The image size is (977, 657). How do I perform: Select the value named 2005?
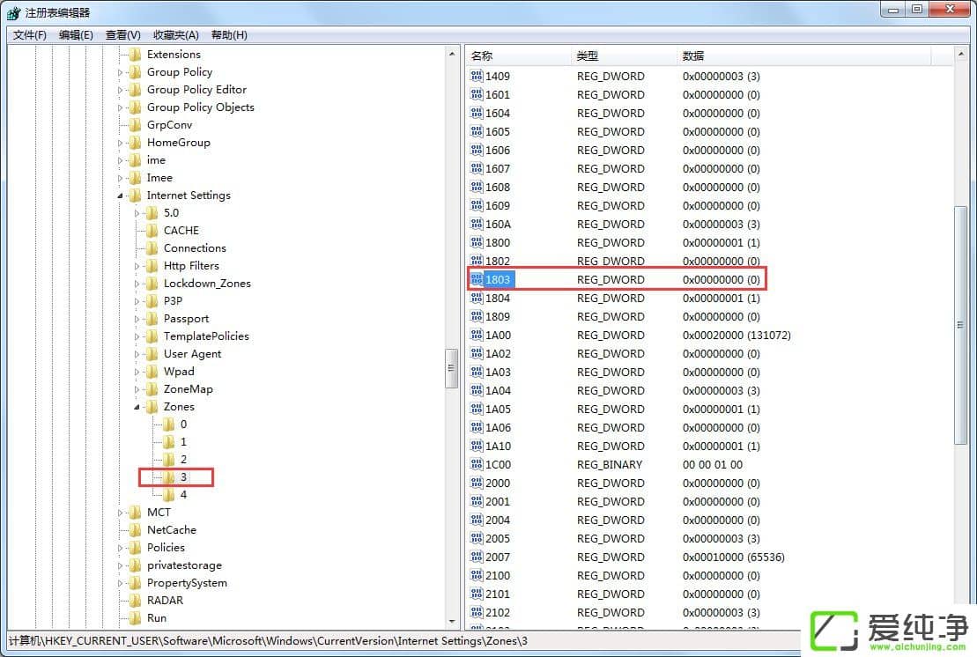click(x=497, y=539)
